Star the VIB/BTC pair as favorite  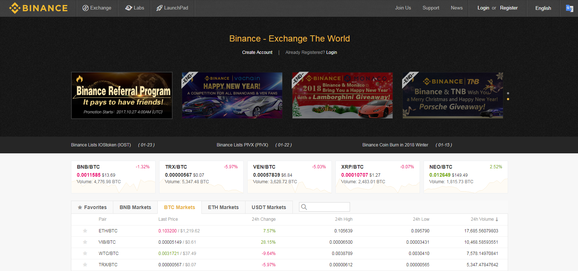tap(85, 242)
